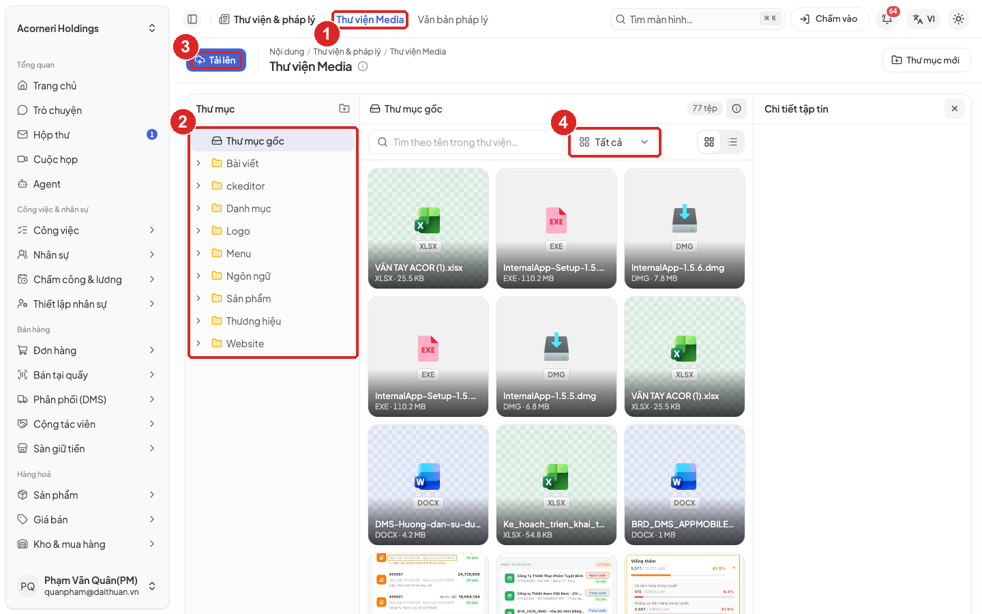This screenshot has height=614, width=982.
Task: Expand the Đơn hàng sidebar menu
Action: pyautogui.click(x=87, y=350)
